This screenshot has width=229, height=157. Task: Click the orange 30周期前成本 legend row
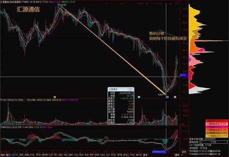click(x=217, y=130)
